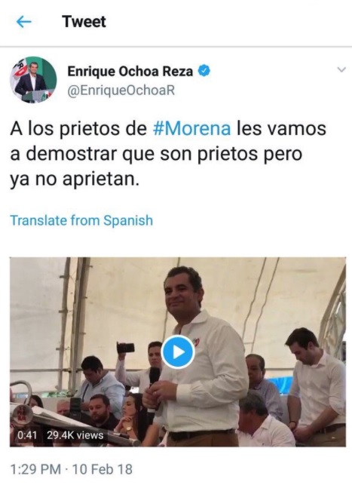
Task: Click the Tweet header title
Action: click(84, 22)
